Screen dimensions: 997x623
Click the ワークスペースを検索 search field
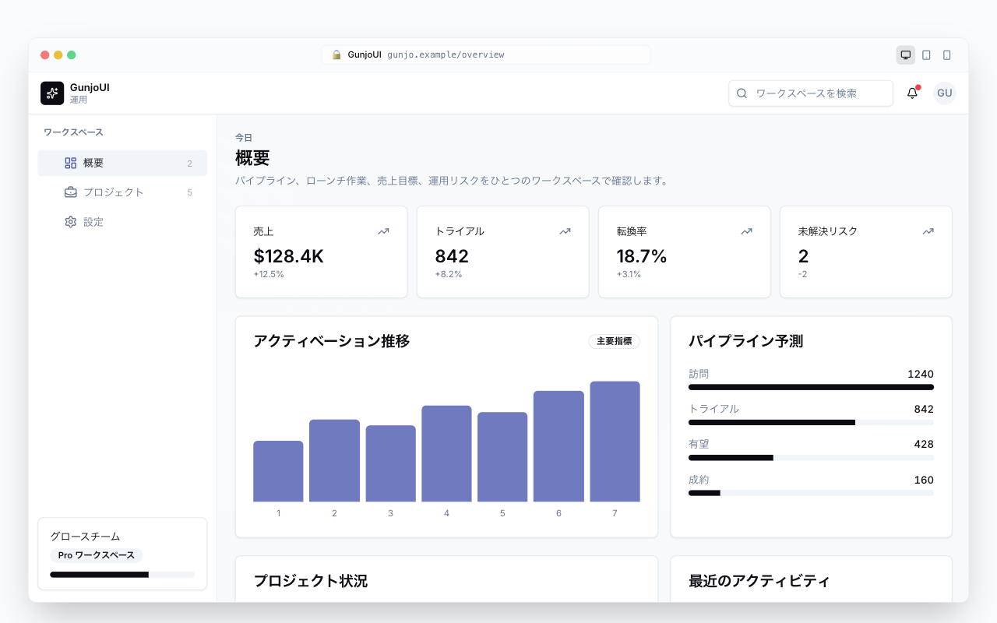(x=811, y=93)
